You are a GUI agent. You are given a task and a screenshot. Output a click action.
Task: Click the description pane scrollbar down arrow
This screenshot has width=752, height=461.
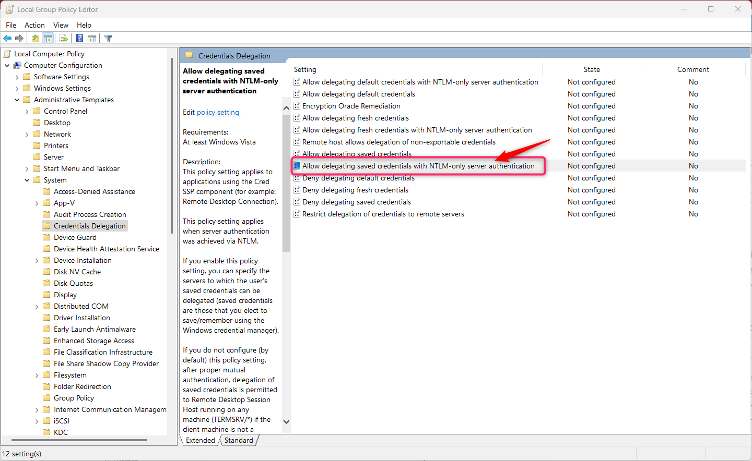(286, 420)
